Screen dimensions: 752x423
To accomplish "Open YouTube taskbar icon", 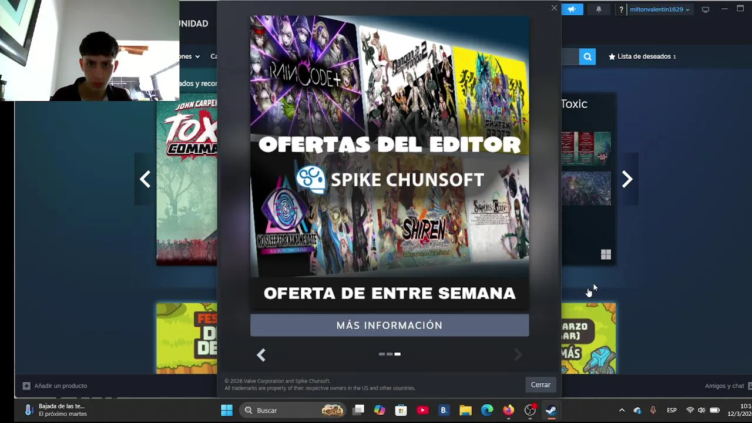I will (422, 410).
